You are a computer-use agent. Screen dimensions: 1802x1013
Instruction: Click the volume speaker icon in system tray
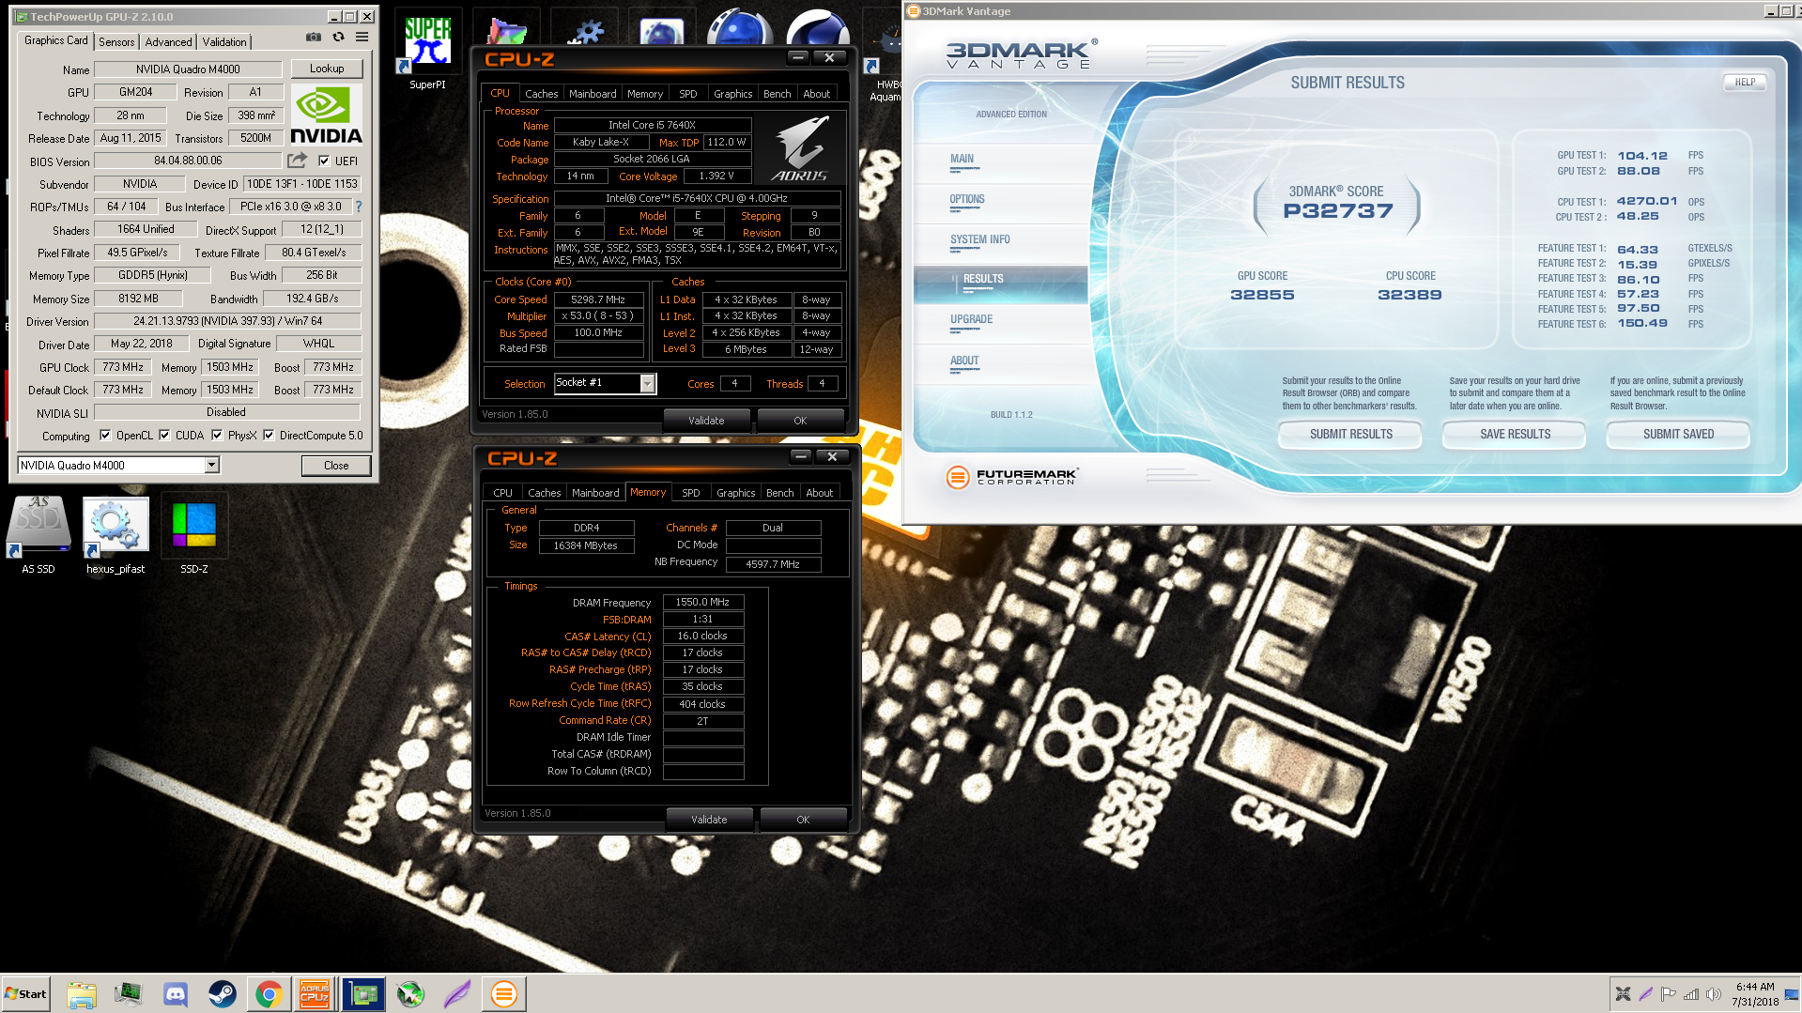tap(1713, 994)
